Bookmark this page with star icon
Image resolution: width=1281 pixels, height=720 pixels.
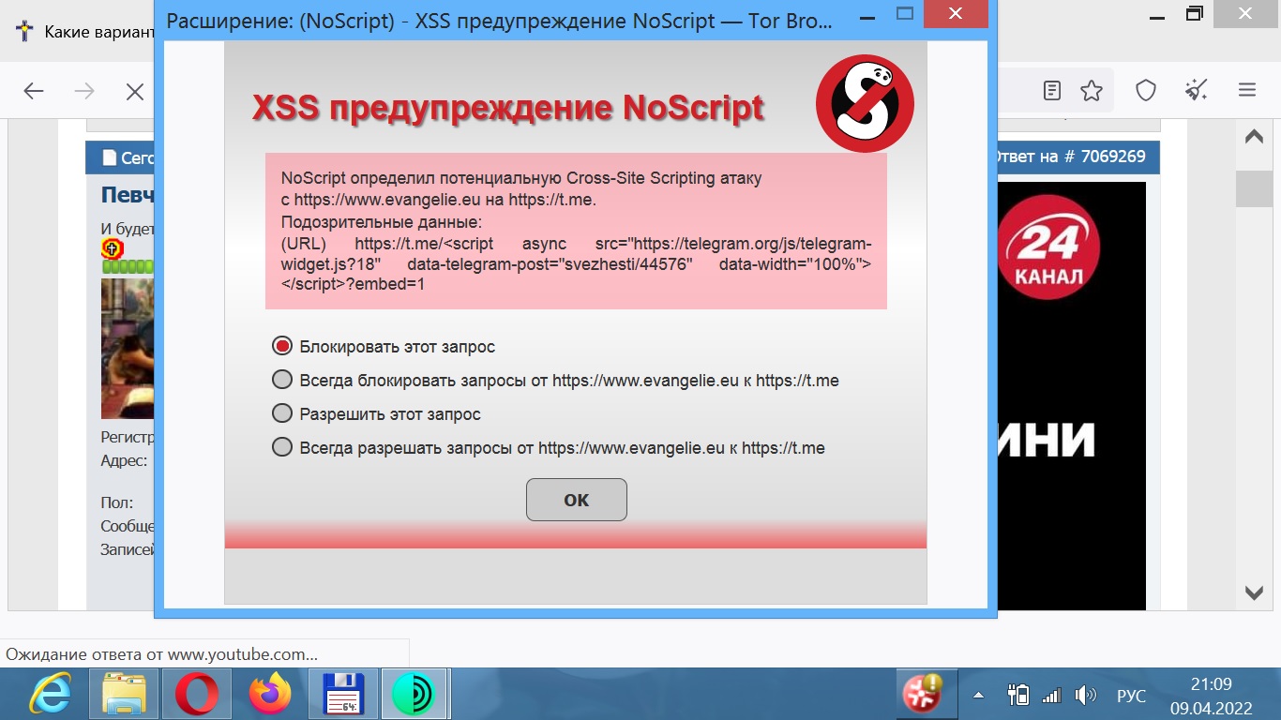(1091, 90)
